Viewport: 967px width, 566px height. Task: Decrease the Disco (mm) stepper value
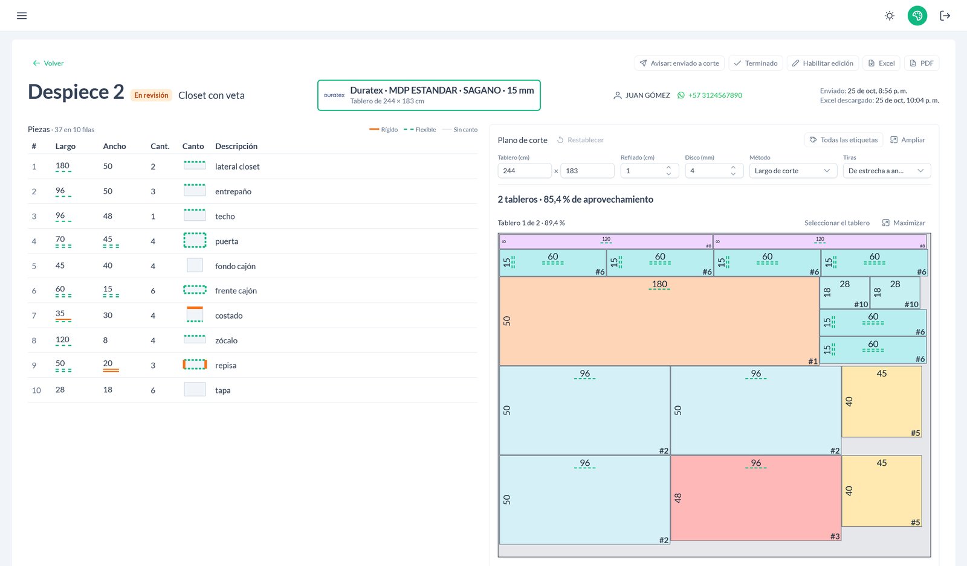[x=733, y=174]
